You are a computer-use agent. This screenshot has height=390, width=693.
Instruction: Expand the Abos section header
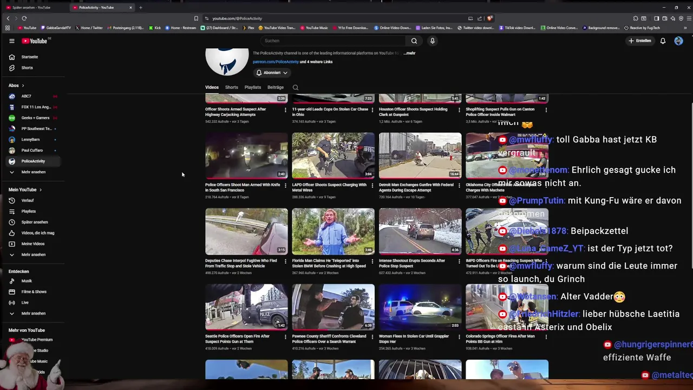click(16, 85)
